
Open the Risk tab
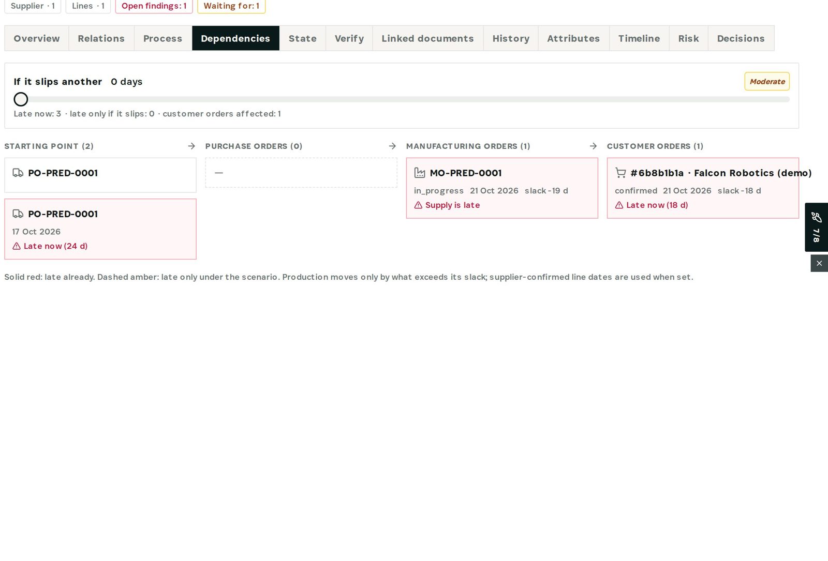coord(689,38)
